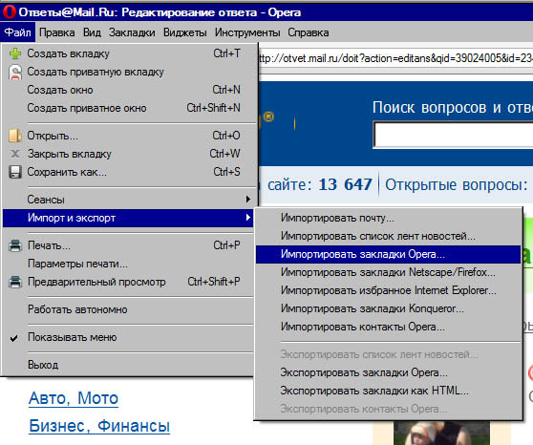
Task: Open the Бизнес, Финансы category link
Action: (x=99, y=426)
